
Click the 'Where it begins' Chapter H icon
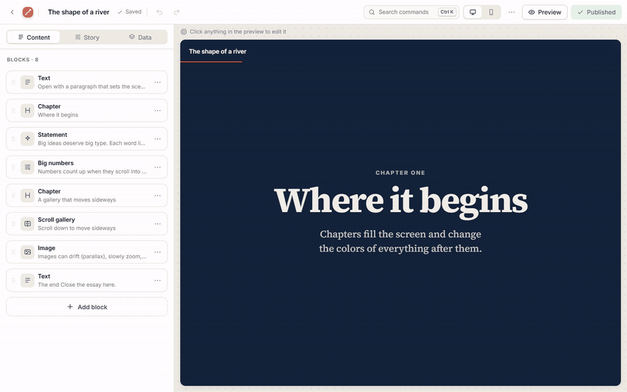(x=27, y=110)
